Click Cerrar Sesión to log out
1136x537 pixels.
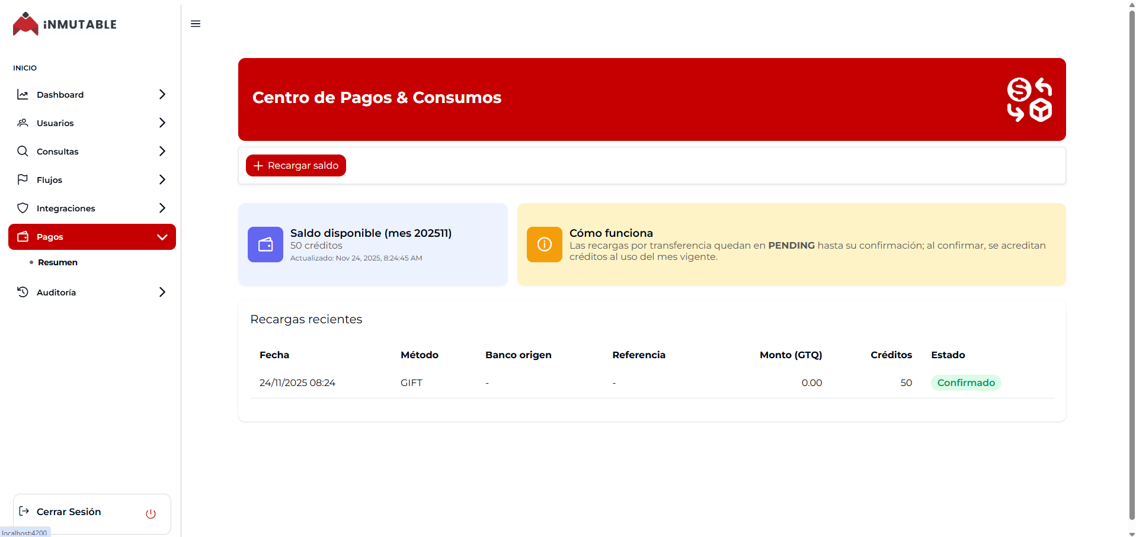(x=69, y=512)
